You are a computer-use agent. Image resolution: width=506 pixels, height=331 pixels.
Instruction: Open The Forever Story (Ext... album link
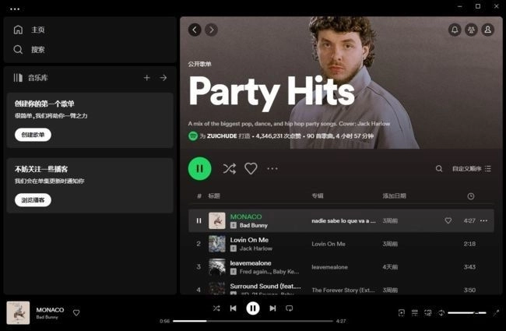(x=343, y=290)
